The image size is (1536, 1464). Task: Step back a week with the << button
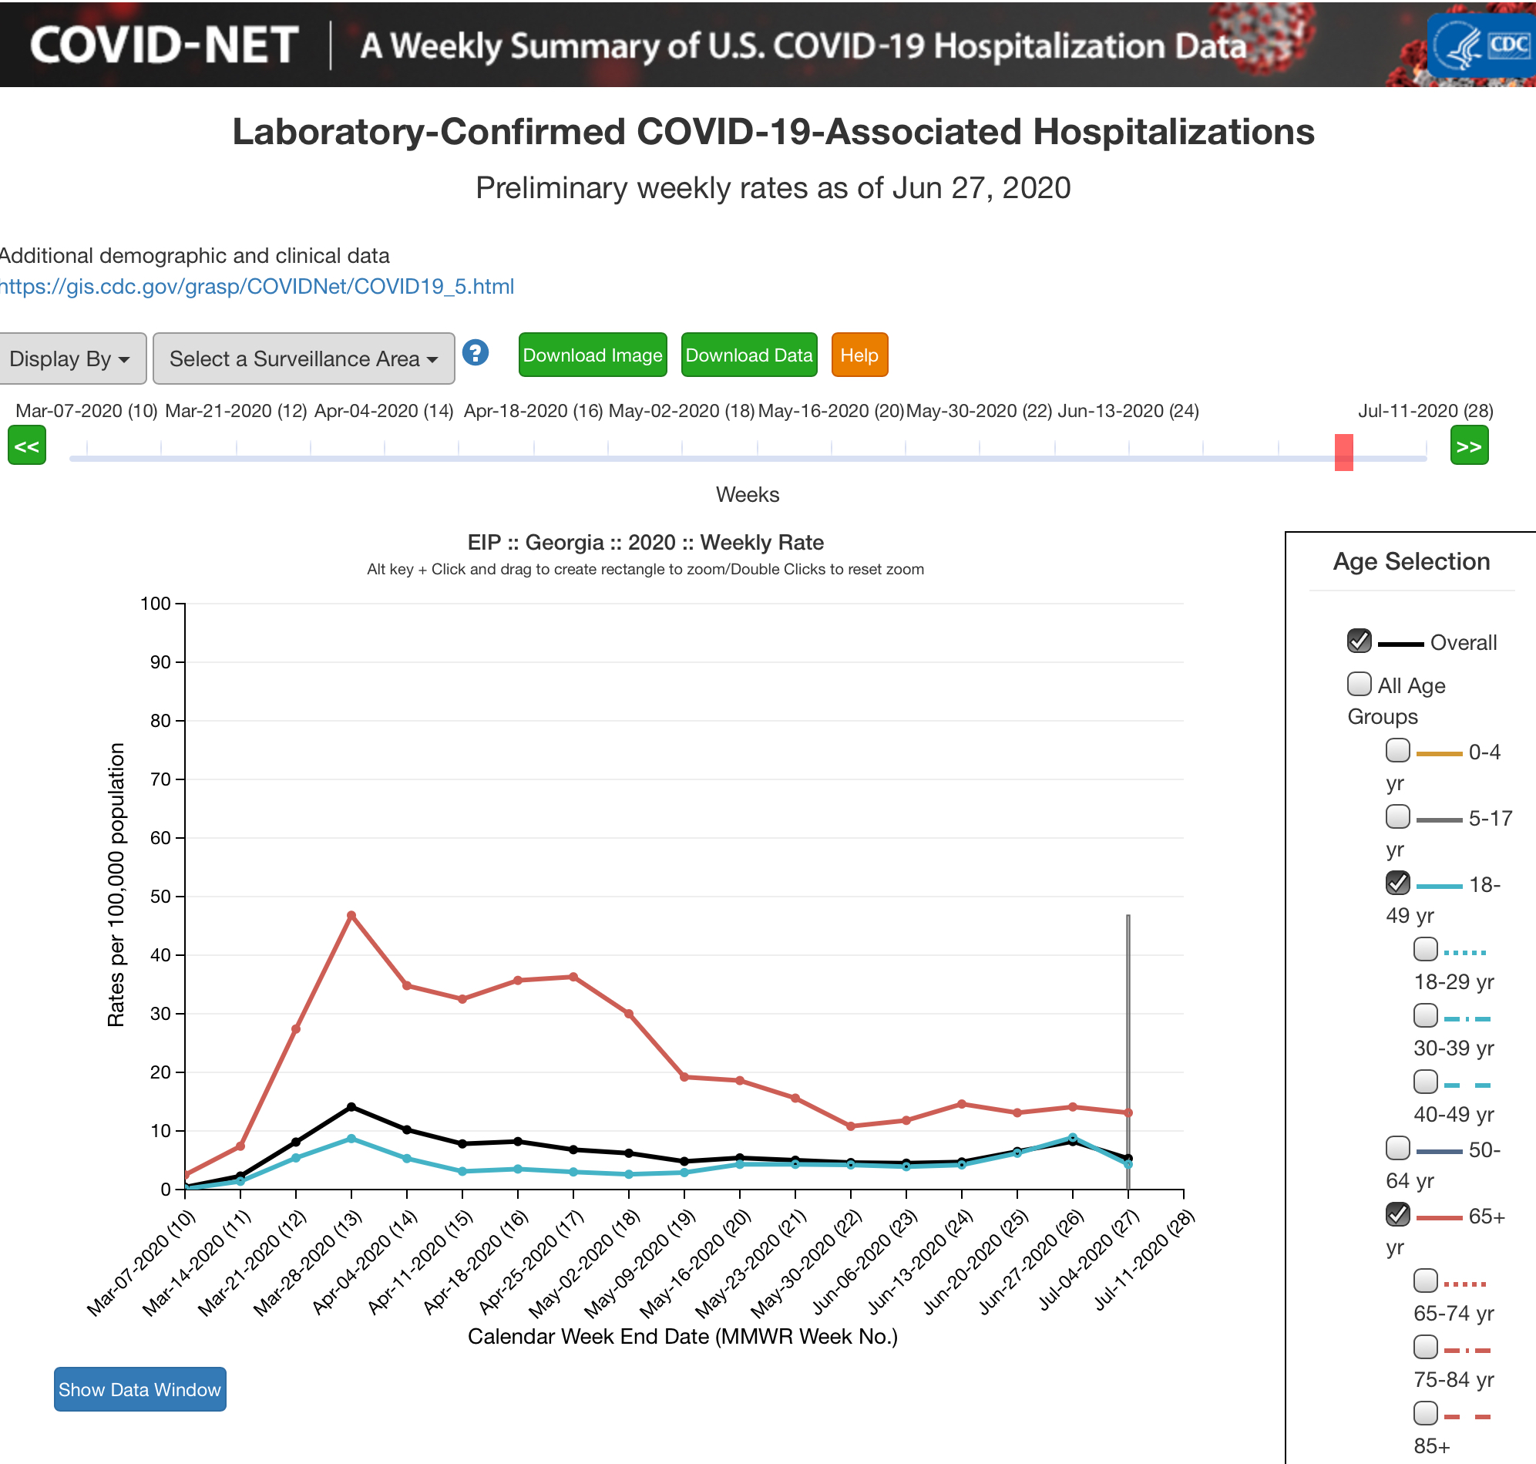27,446
